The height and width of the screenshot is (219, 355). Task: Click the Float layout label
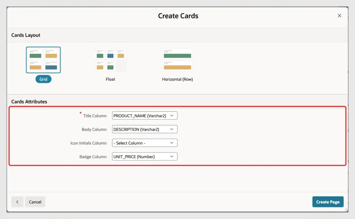[110, 79]
